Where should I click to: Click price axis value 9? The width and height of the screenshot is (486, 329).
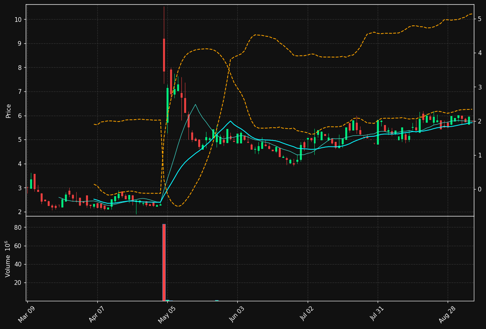click(x=20, y=44)
